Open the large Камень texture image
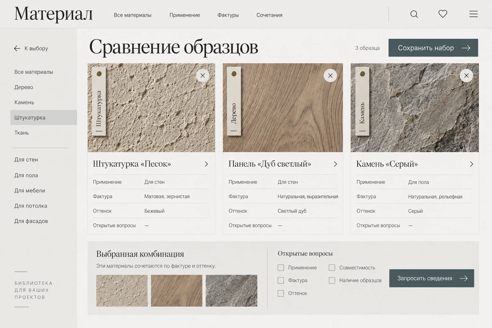Screen dimensions: 492x328 pyautogui.click(x=414, y=108)
